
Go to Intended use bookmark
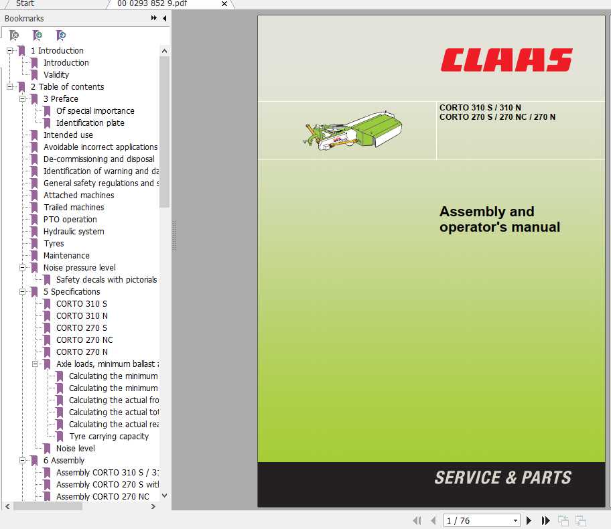tap(68, 135)
